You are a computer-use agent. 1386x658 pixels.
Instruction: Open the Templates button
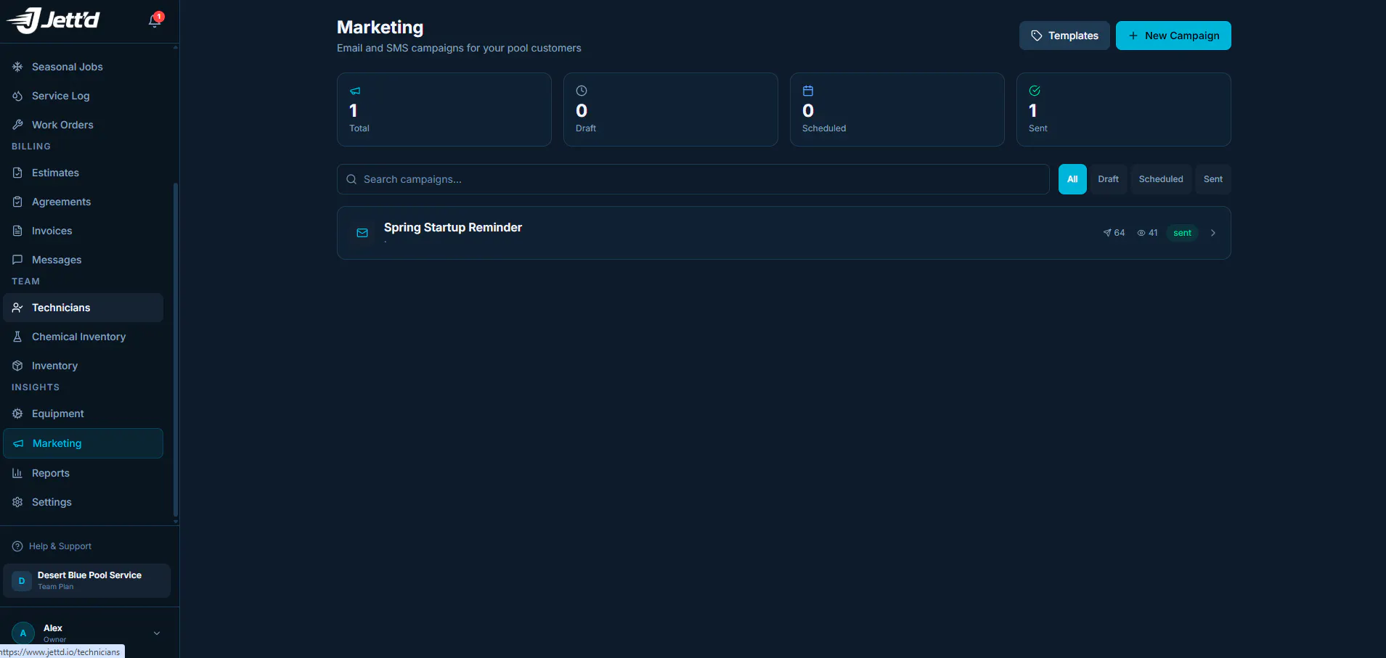[1064, 36]
